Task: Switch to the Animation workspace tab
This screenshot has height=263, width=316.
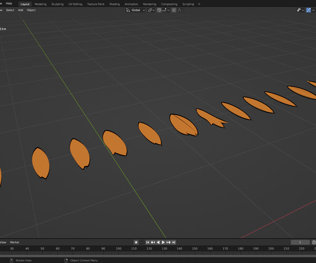Action: [x=131, y=4]
